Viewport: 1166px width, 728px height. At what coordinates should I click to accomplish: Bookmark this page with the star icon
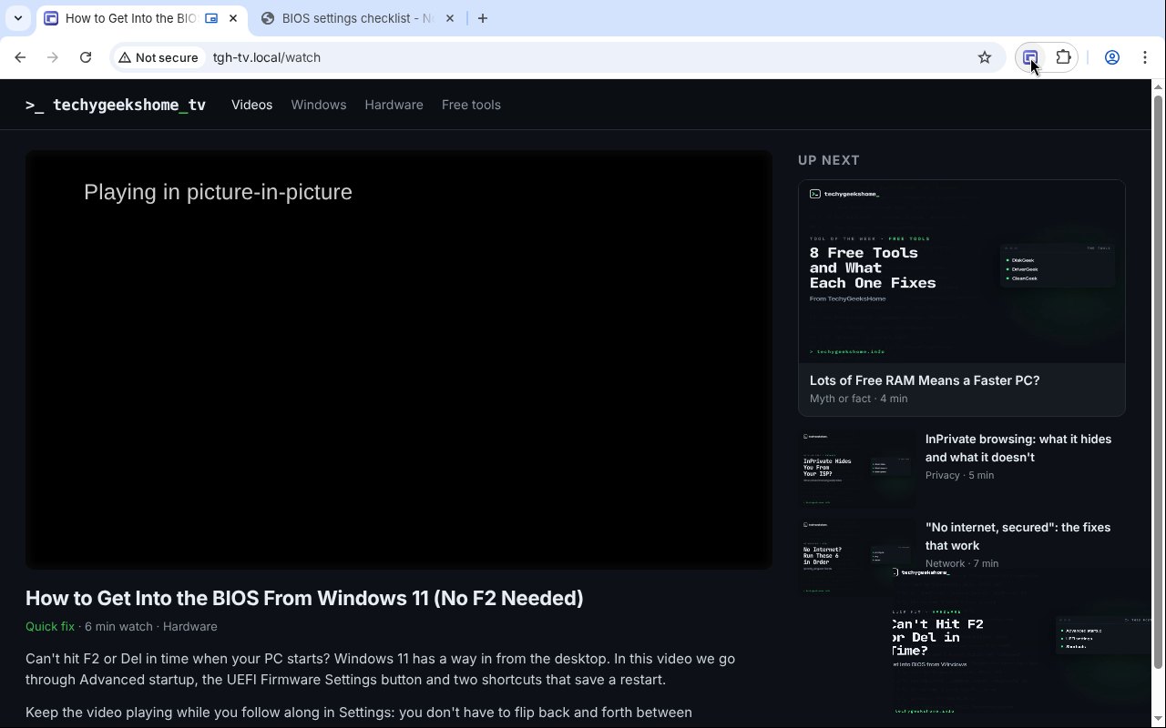985,57
